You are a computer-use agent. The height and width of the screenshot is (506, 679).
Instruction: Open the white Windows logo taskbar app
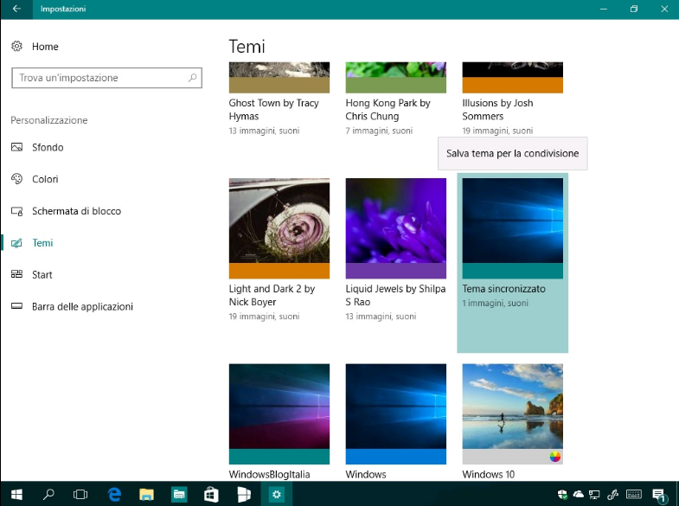244,494
